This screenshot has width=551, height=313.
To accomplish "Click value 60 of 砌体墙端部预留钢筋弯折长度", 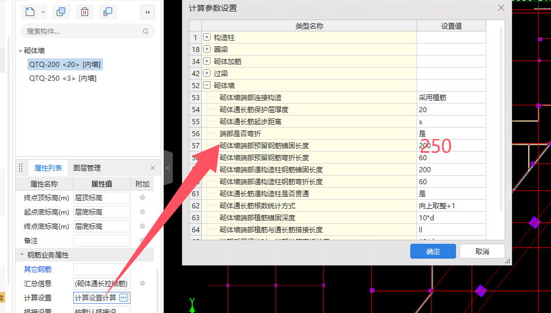I will click(x=451, y=158).
